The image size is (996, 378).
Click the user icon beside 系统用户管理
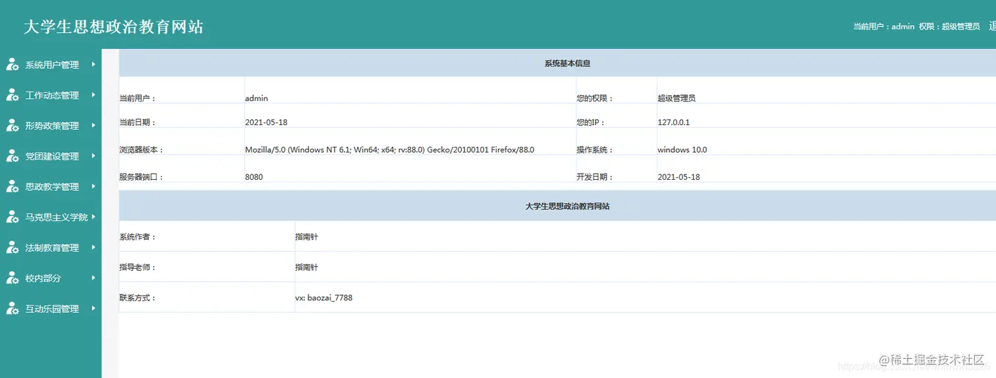click(12, 65)
